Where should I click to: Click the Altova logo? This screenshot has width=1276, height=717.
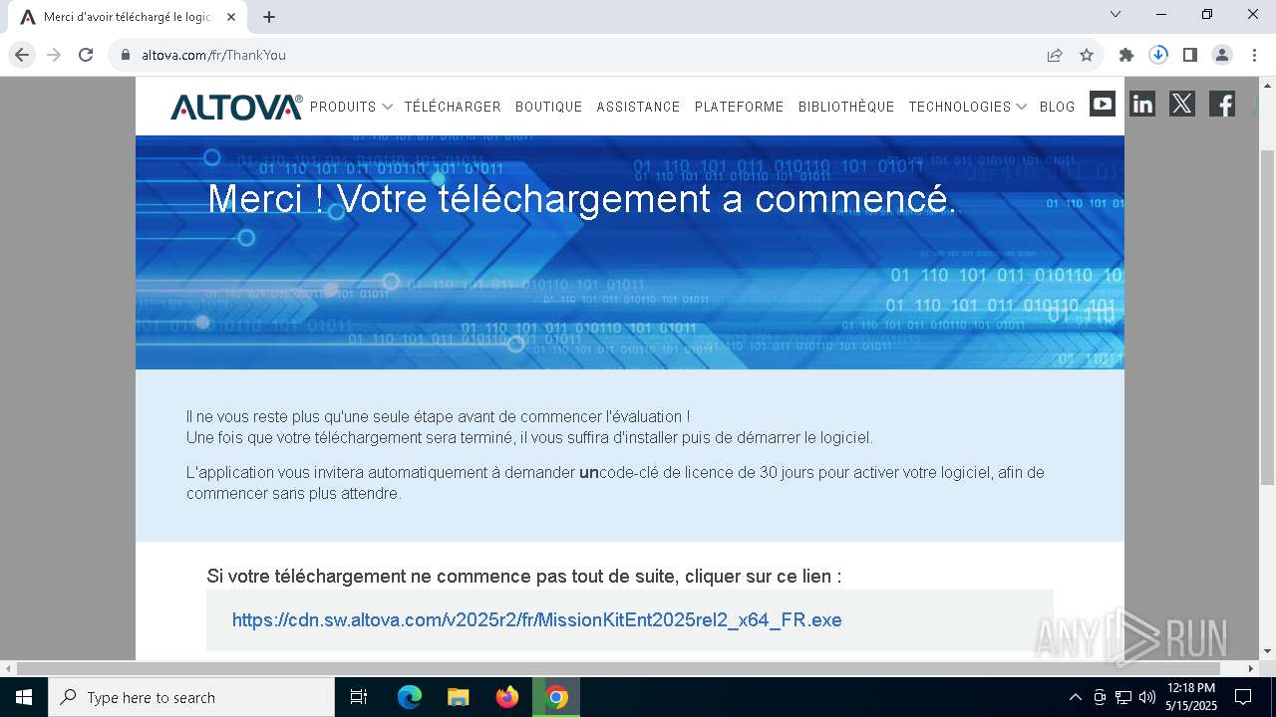pyautogui.click(x=236, y=107)
